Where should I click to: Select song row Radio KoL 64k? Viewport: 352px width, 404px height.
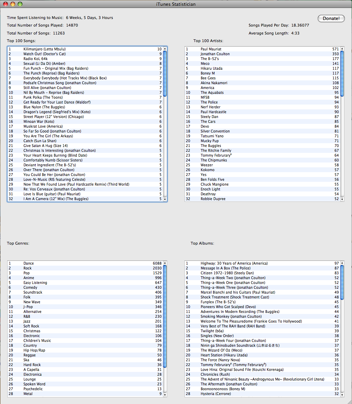tap(85, 59)
